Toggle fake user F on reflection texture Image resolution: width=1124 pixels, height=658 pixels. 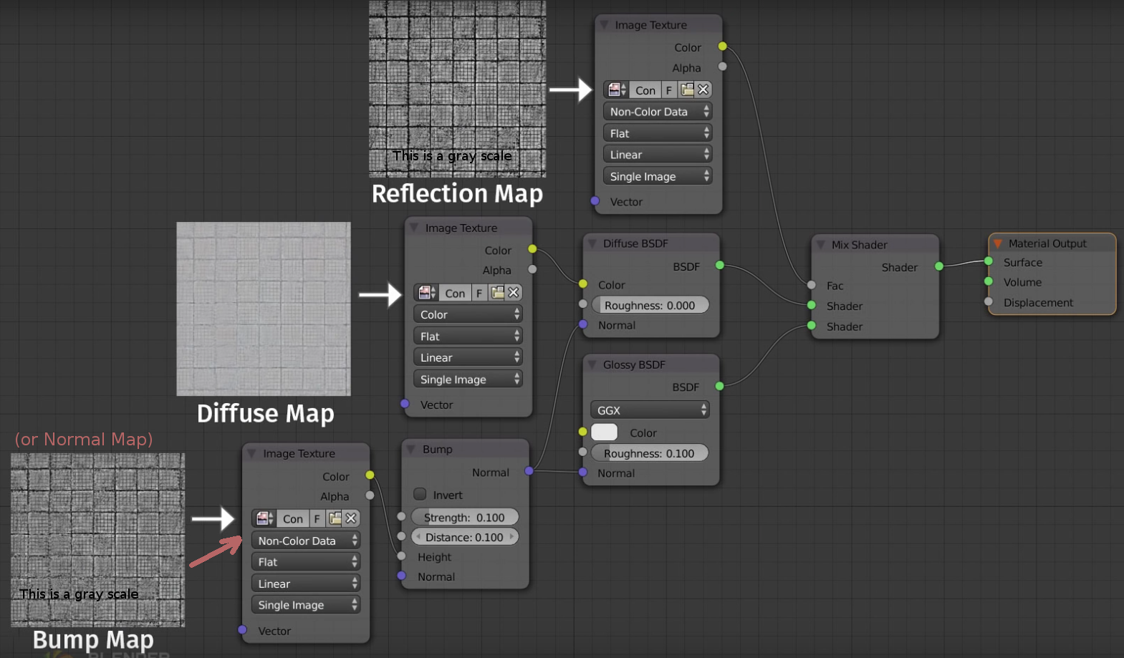pos(668,90)
